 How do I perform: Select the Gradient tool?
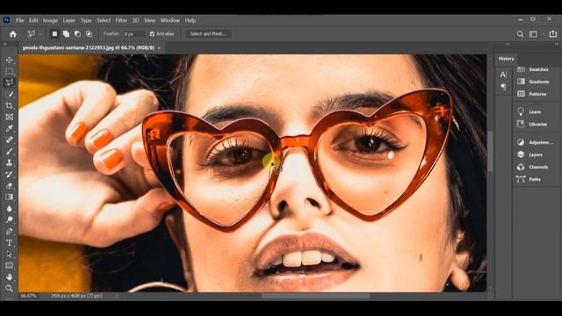[x=10, y=197]
